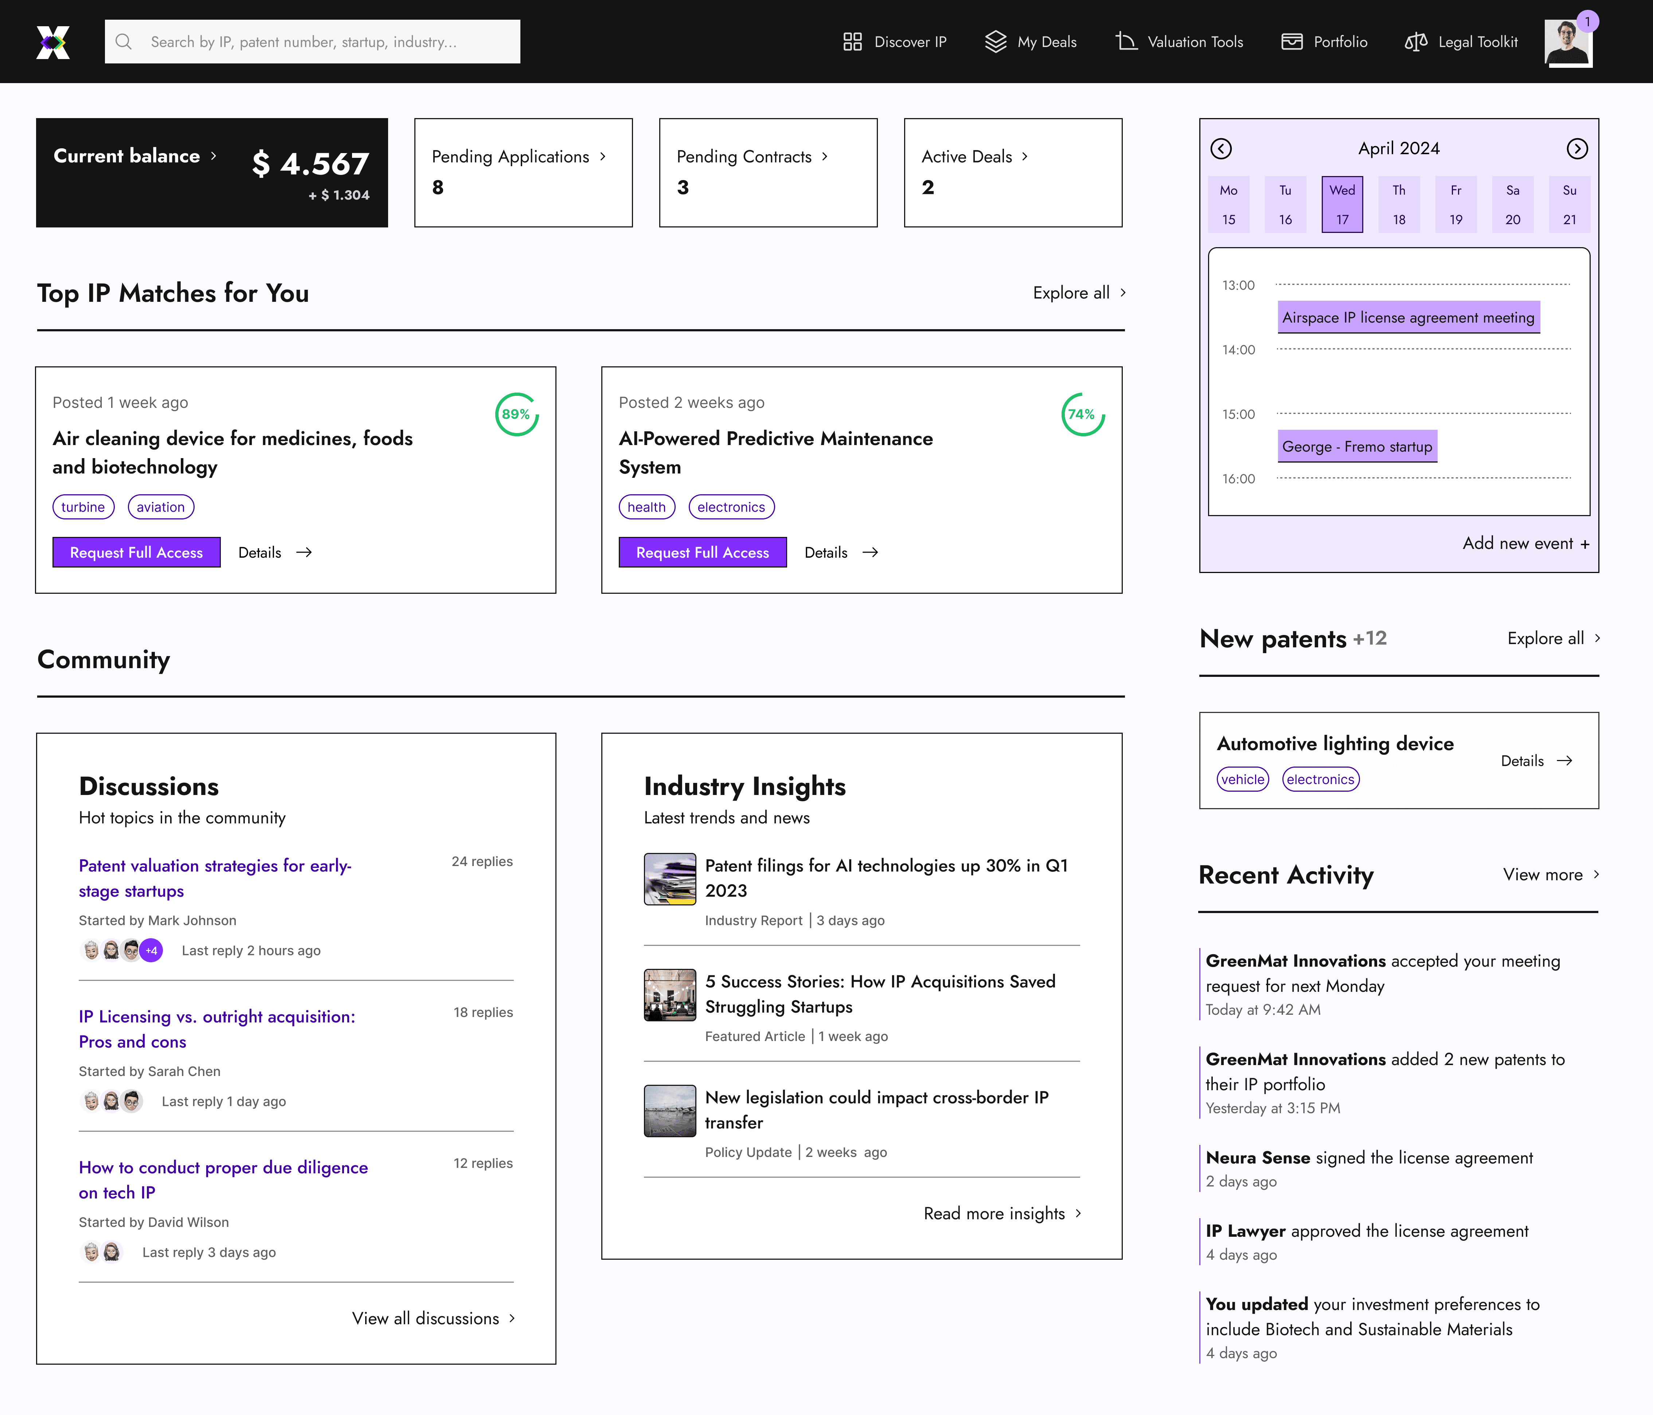The image size is (1653, 1415).
Task: Click the Portfolio briefcase icon
Action: [x=1291, y=41]
